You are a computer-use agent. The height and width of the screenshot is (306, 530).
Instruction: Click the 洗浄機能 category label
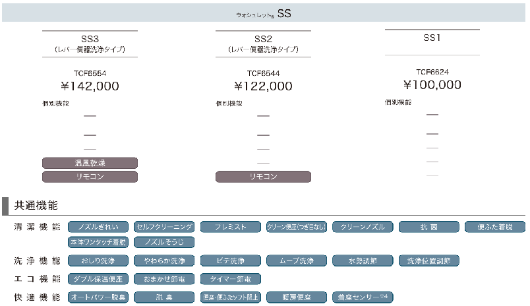tap(37, 260)
